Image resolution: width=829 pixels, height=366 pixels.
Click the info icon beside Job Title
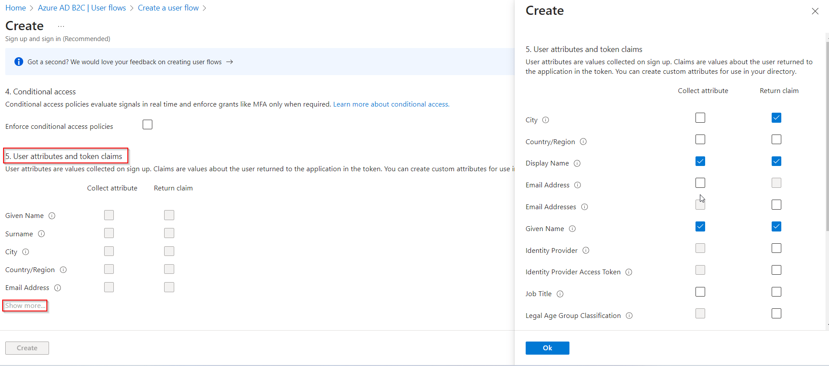tap(560, 294)
